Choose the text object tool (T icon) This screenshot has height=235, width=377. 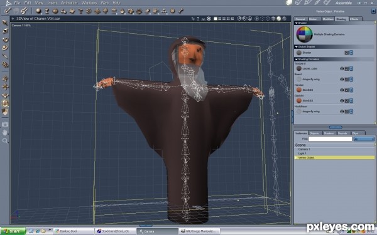pyautogui.click(x=80, y=11)
